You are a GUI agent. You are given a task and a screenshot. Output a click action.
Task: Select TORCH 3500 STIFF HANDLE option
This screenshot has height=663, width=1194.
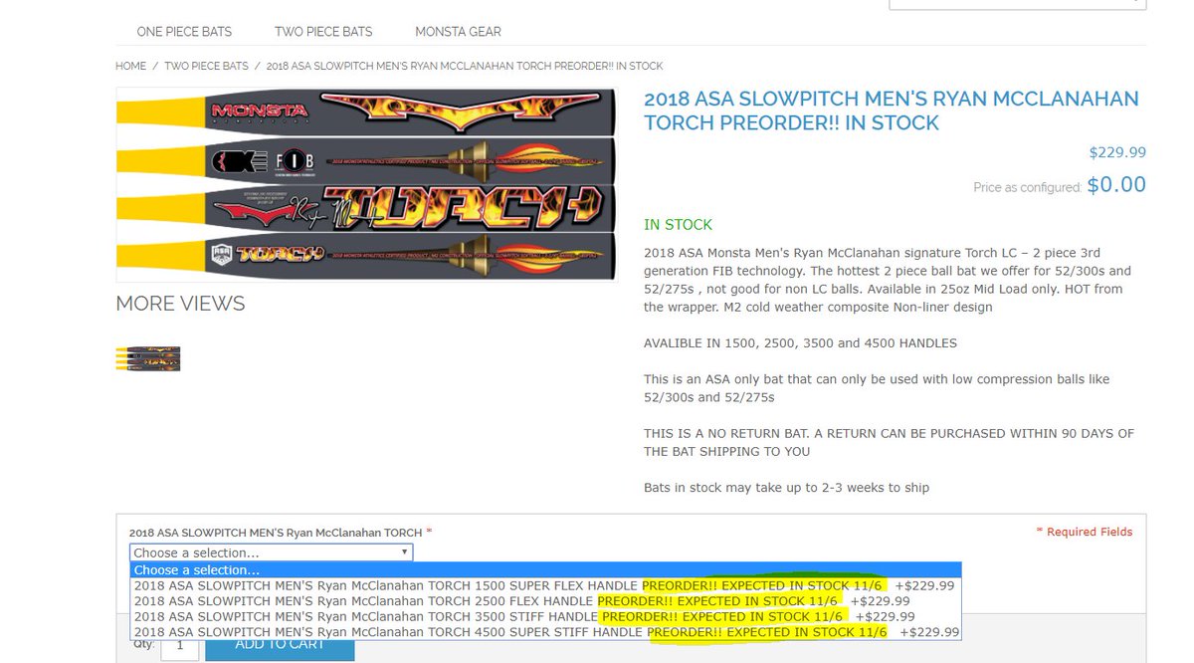pos(545,616)
